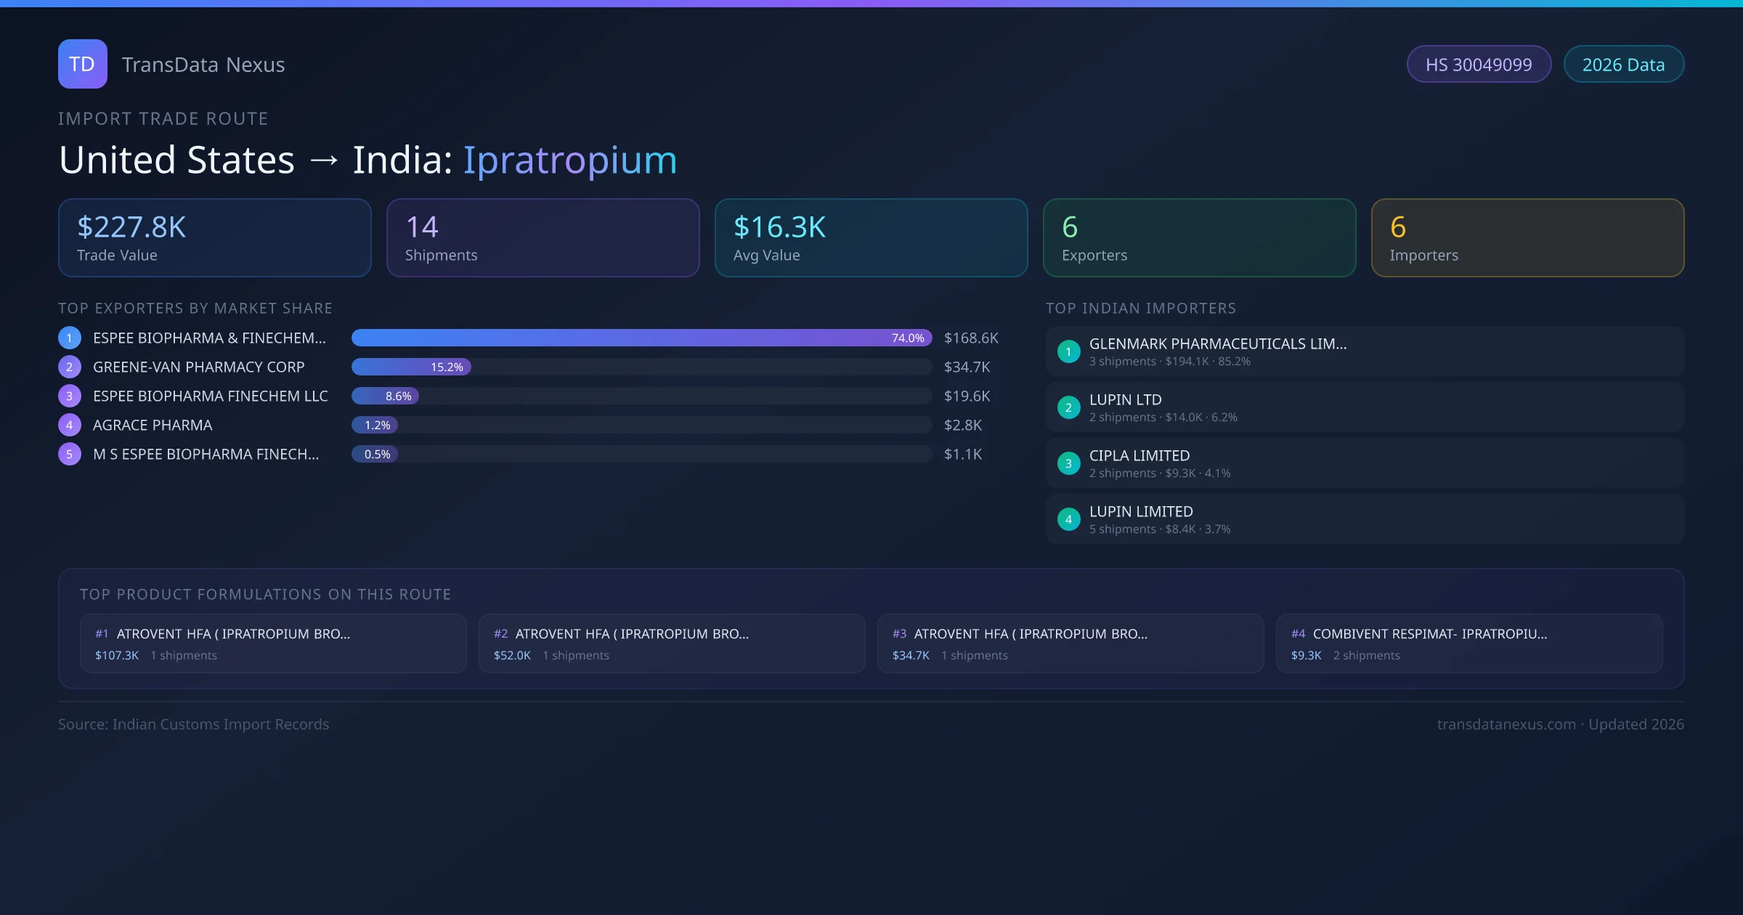The height and width of the screenshot is (915, 1743).
Task: Click the TD logo icon
Action: (x=82, y=64)
